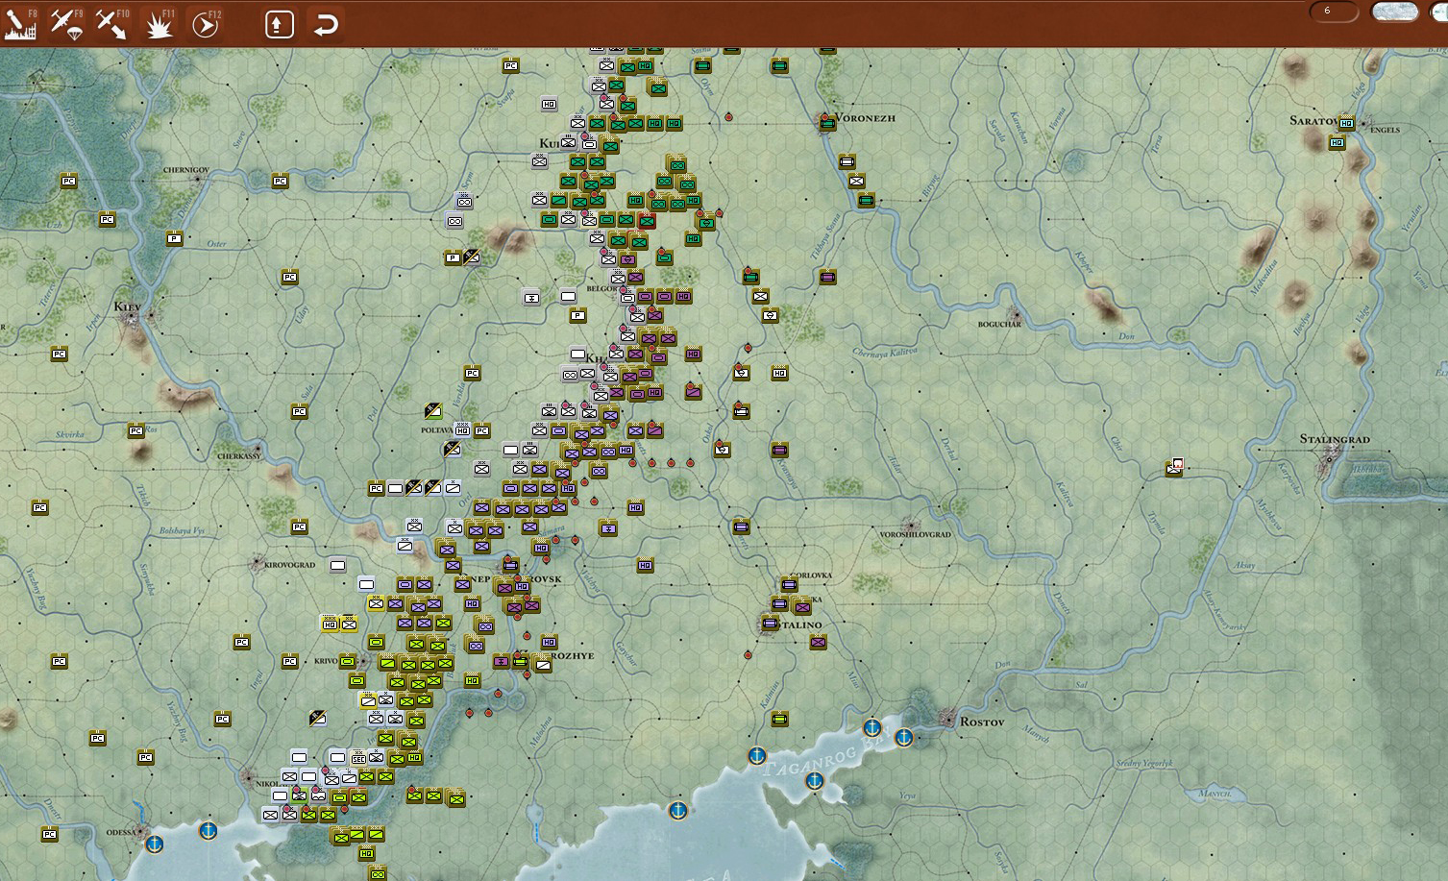Activate the F11 explosion mode icon
This screenshot has height=881, width=1448.
159,24
